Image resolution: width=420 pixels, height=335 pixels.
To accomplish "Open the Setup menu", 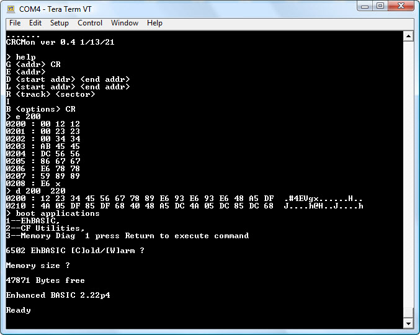I will tap(60, 23).
